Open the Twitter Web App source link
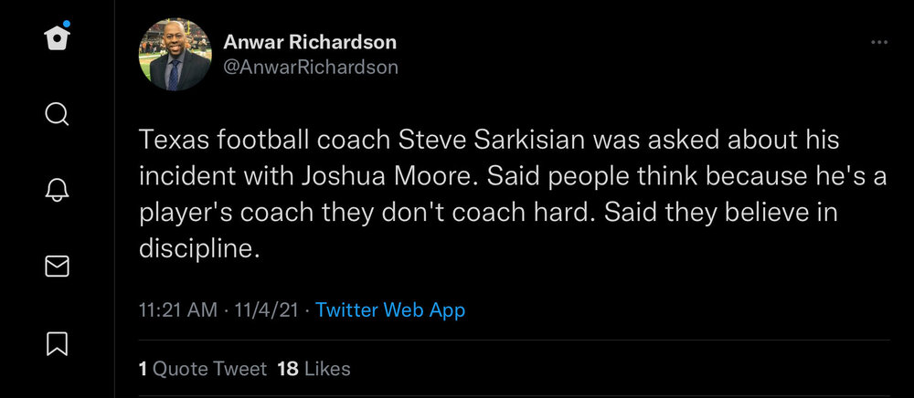 pos(390,310)
